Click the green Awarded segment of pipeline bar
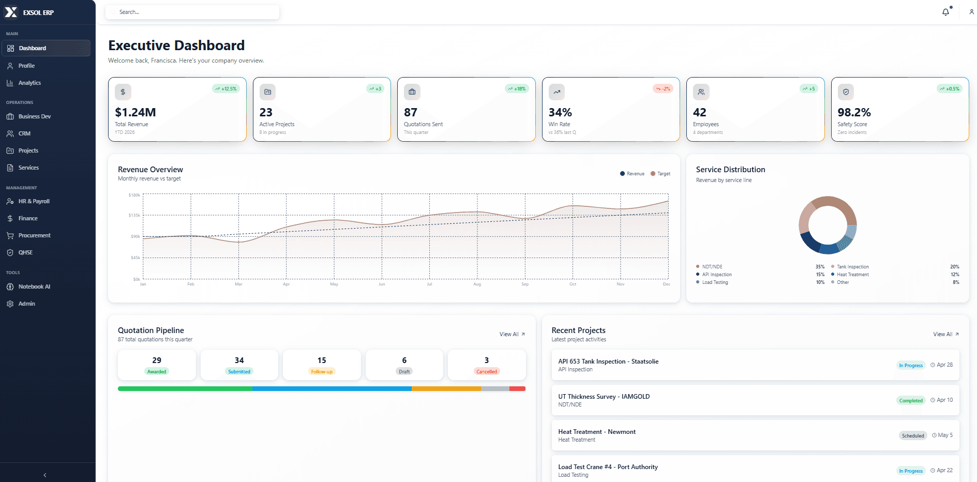The image size is (977, 482). coord(185,389)
